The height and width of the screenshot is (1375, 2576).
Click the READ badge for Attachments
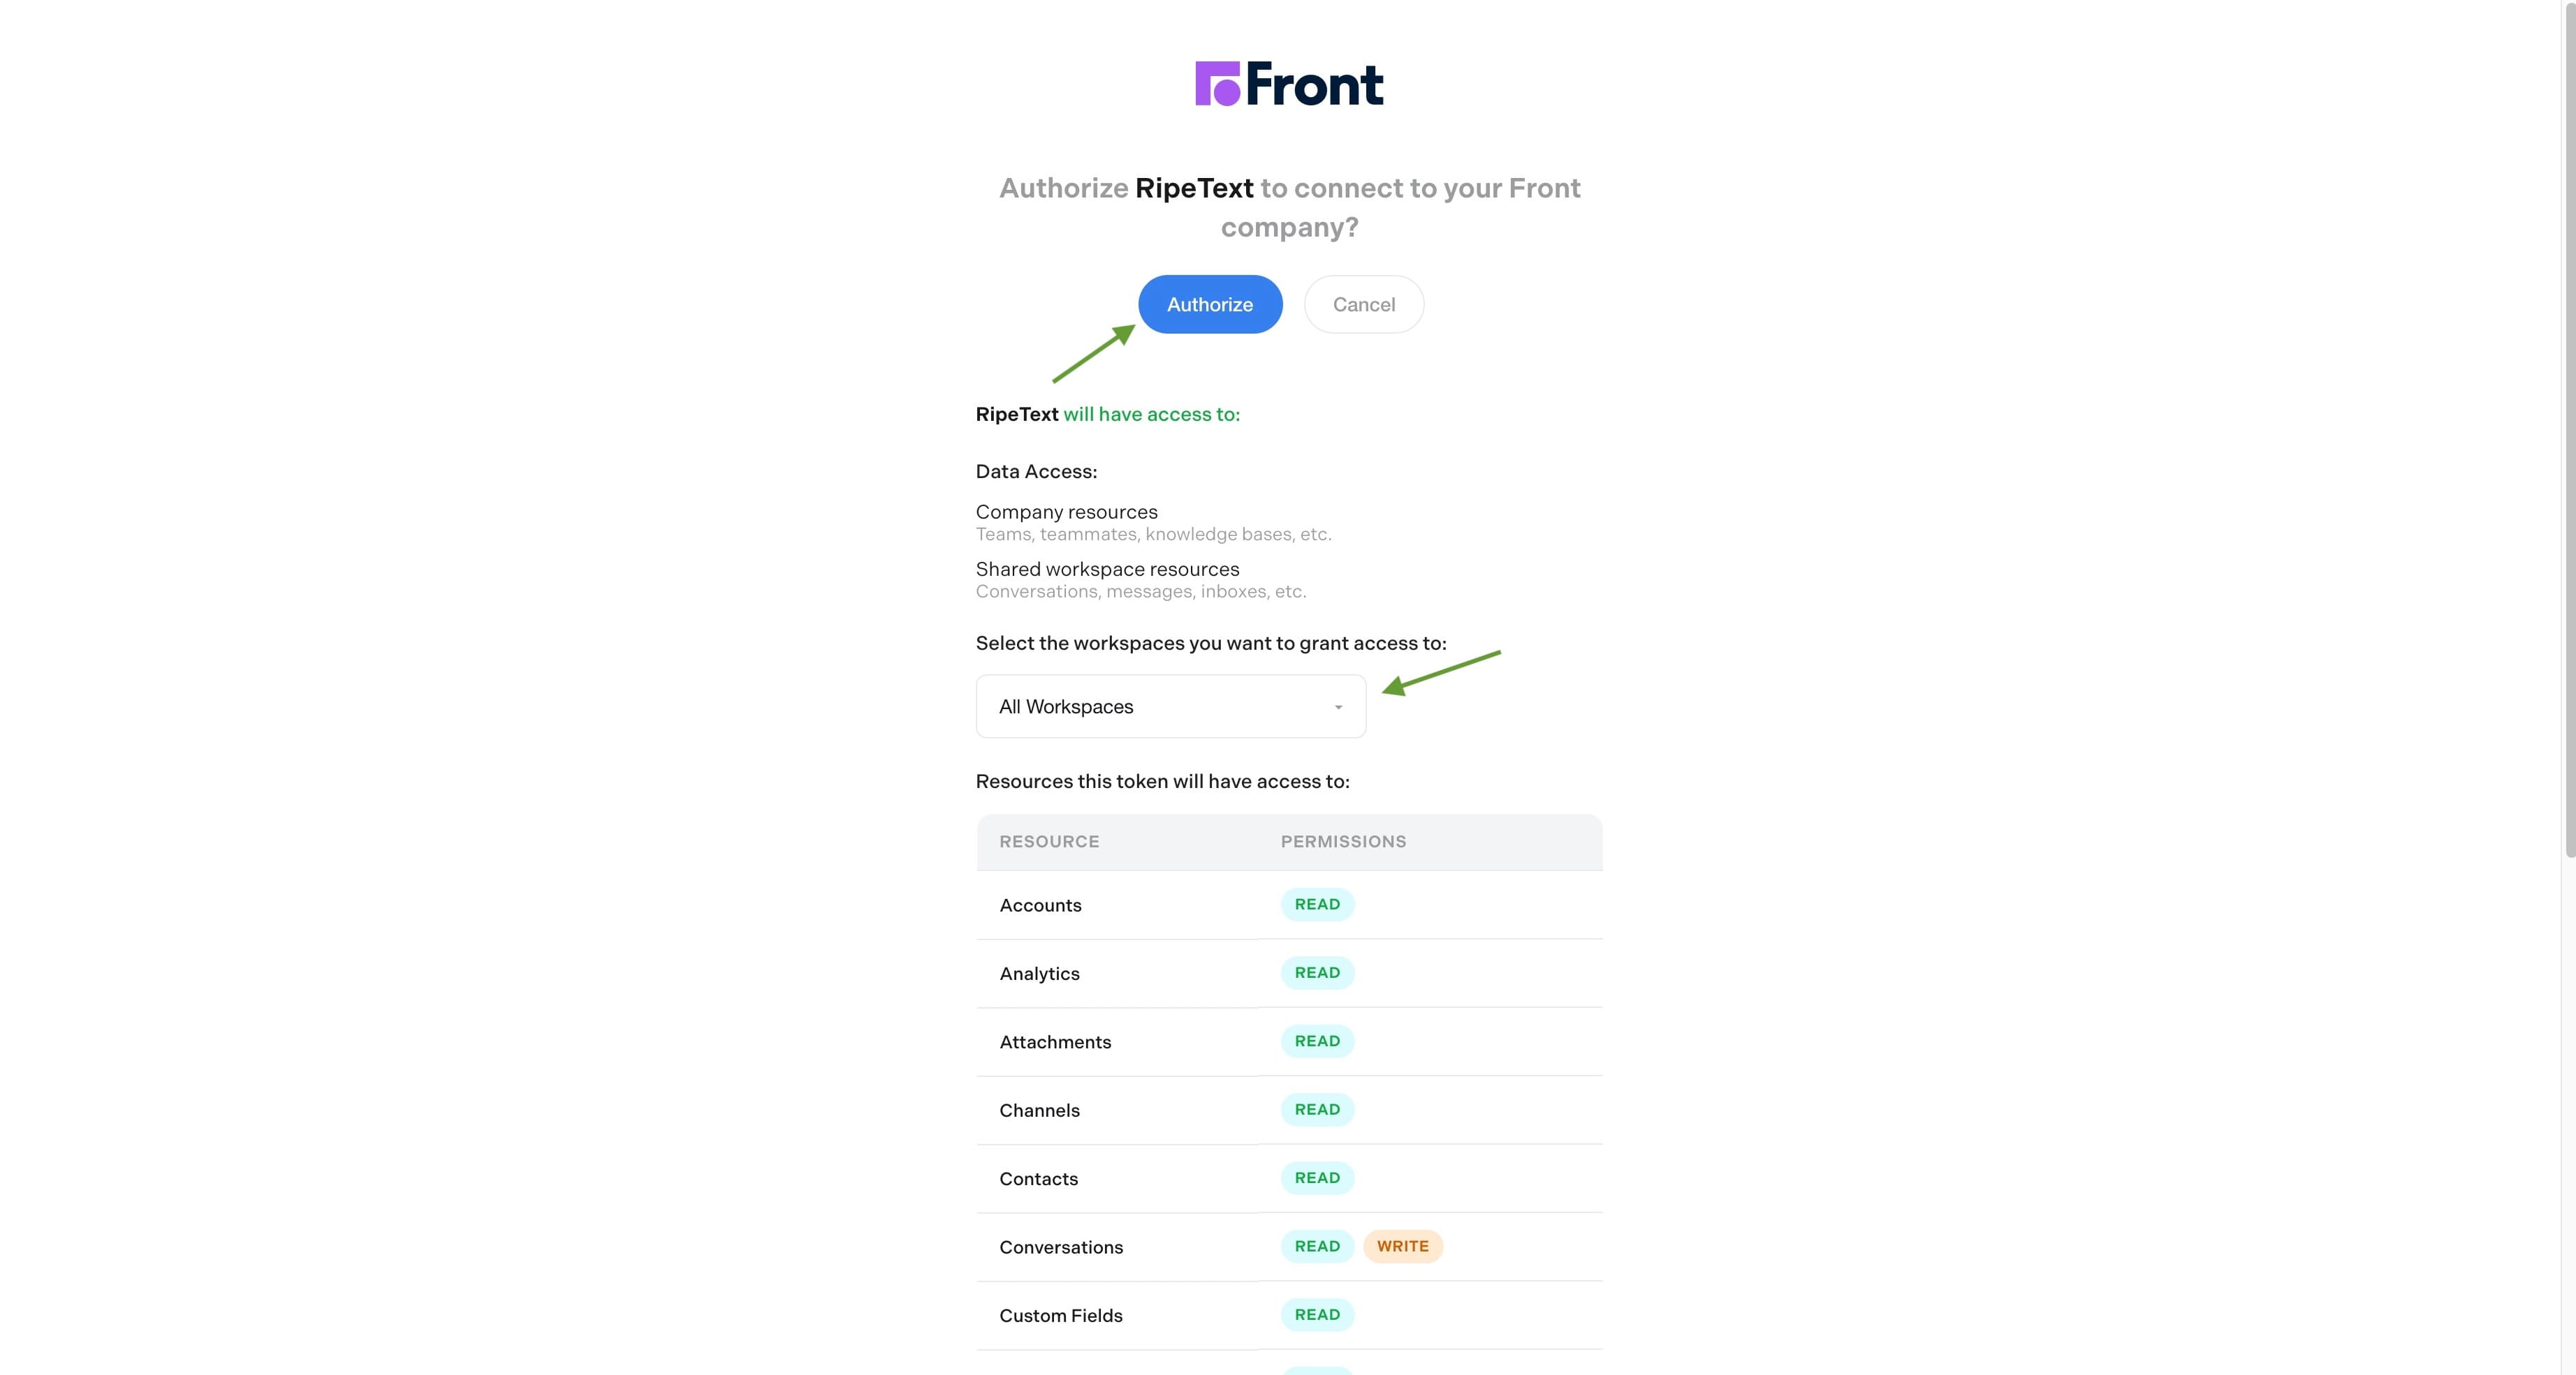[x=1317, y=1041]
